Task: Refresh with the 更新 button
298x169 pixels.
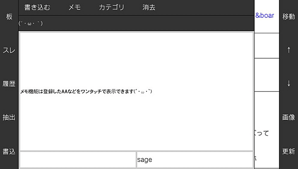Action: [288, 151]
